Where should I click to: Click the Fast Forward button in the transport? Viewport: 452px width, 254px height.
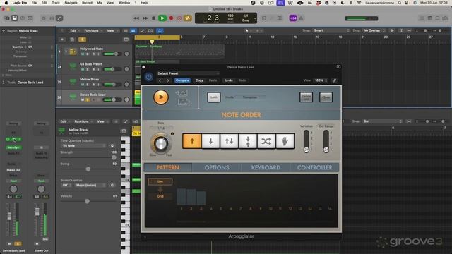pyautogui.click(x=145, y=18)
